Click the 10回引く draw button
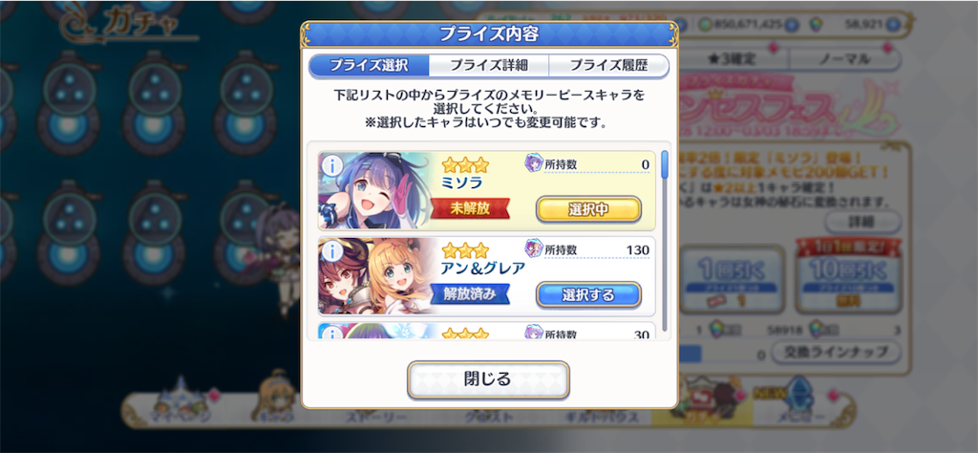The height and width of the screenshot is (453, 978). 848,278
